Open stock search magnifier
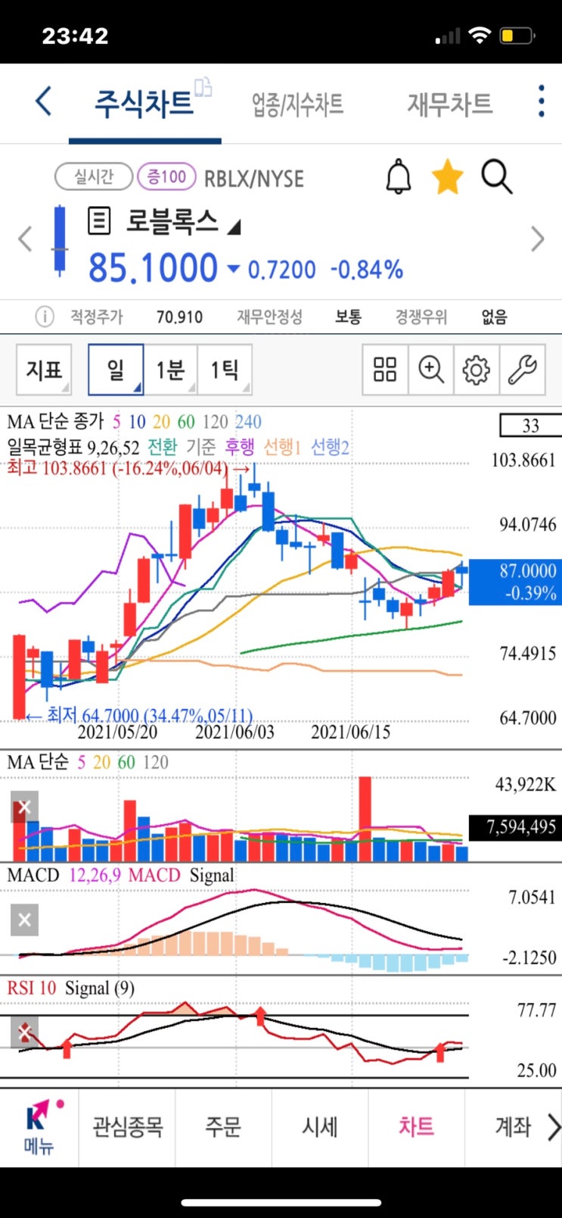Screen dimensions: 562x1218 497,177
